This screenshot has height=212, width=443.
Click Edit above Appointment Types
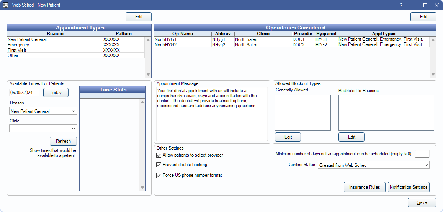pos(139,17)
